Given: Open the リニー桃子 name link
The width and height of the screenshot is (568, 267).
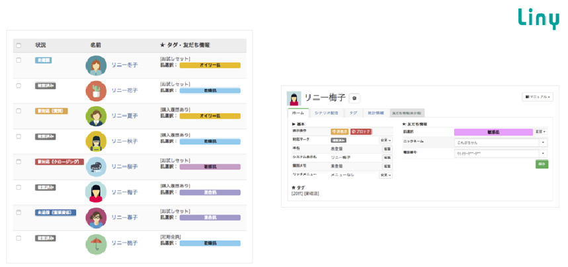Looking at the screenshot, I should [124, 243].
